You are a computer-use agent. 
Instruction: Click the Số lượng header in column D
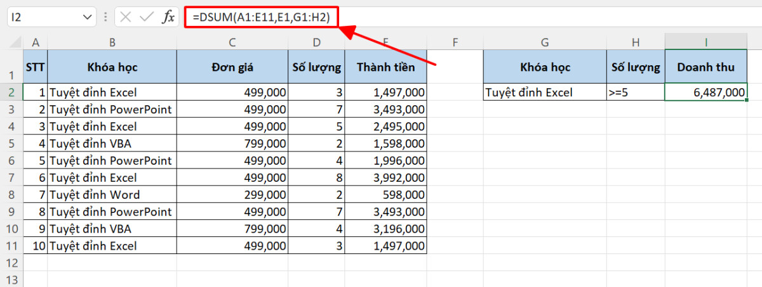316,67
